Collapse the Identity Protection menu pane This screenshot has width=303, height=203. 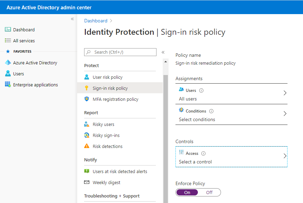pyautogui.click(x=163, y=52)
